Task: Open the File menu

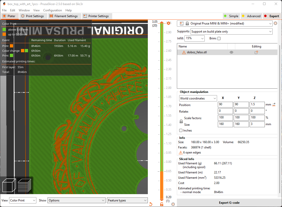Action: tap(4, 10)
